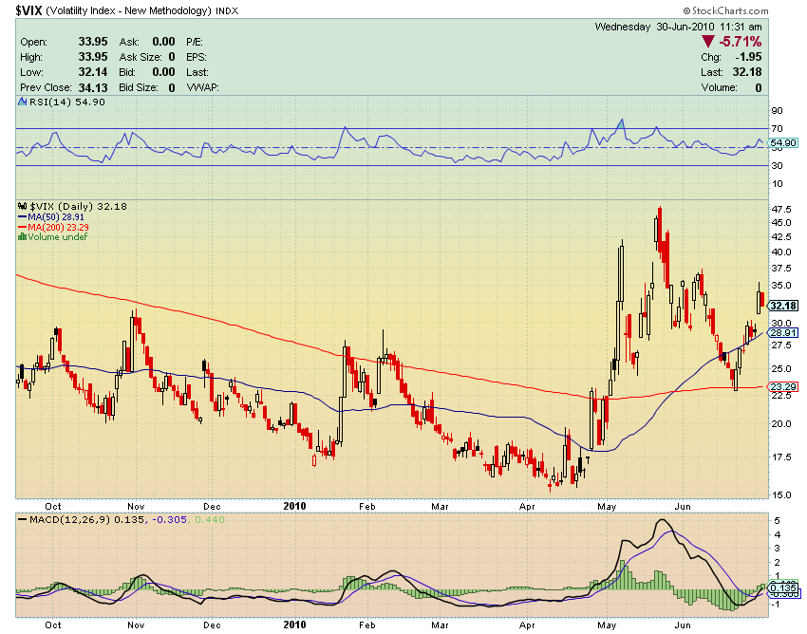Click the green volume bars legend icon
807x634 pixels.
pyautogui.click(x=22, y=236)
